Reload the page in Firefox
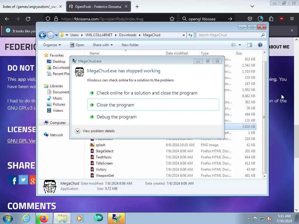This screenshot has height=224, width=299. coord(28,19)
